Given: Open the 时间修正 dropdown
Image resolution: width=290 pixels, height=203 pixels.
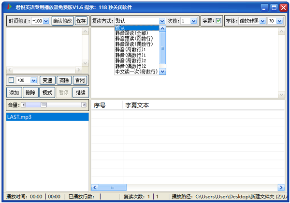Looking at the screenshot, I should 46,21.
